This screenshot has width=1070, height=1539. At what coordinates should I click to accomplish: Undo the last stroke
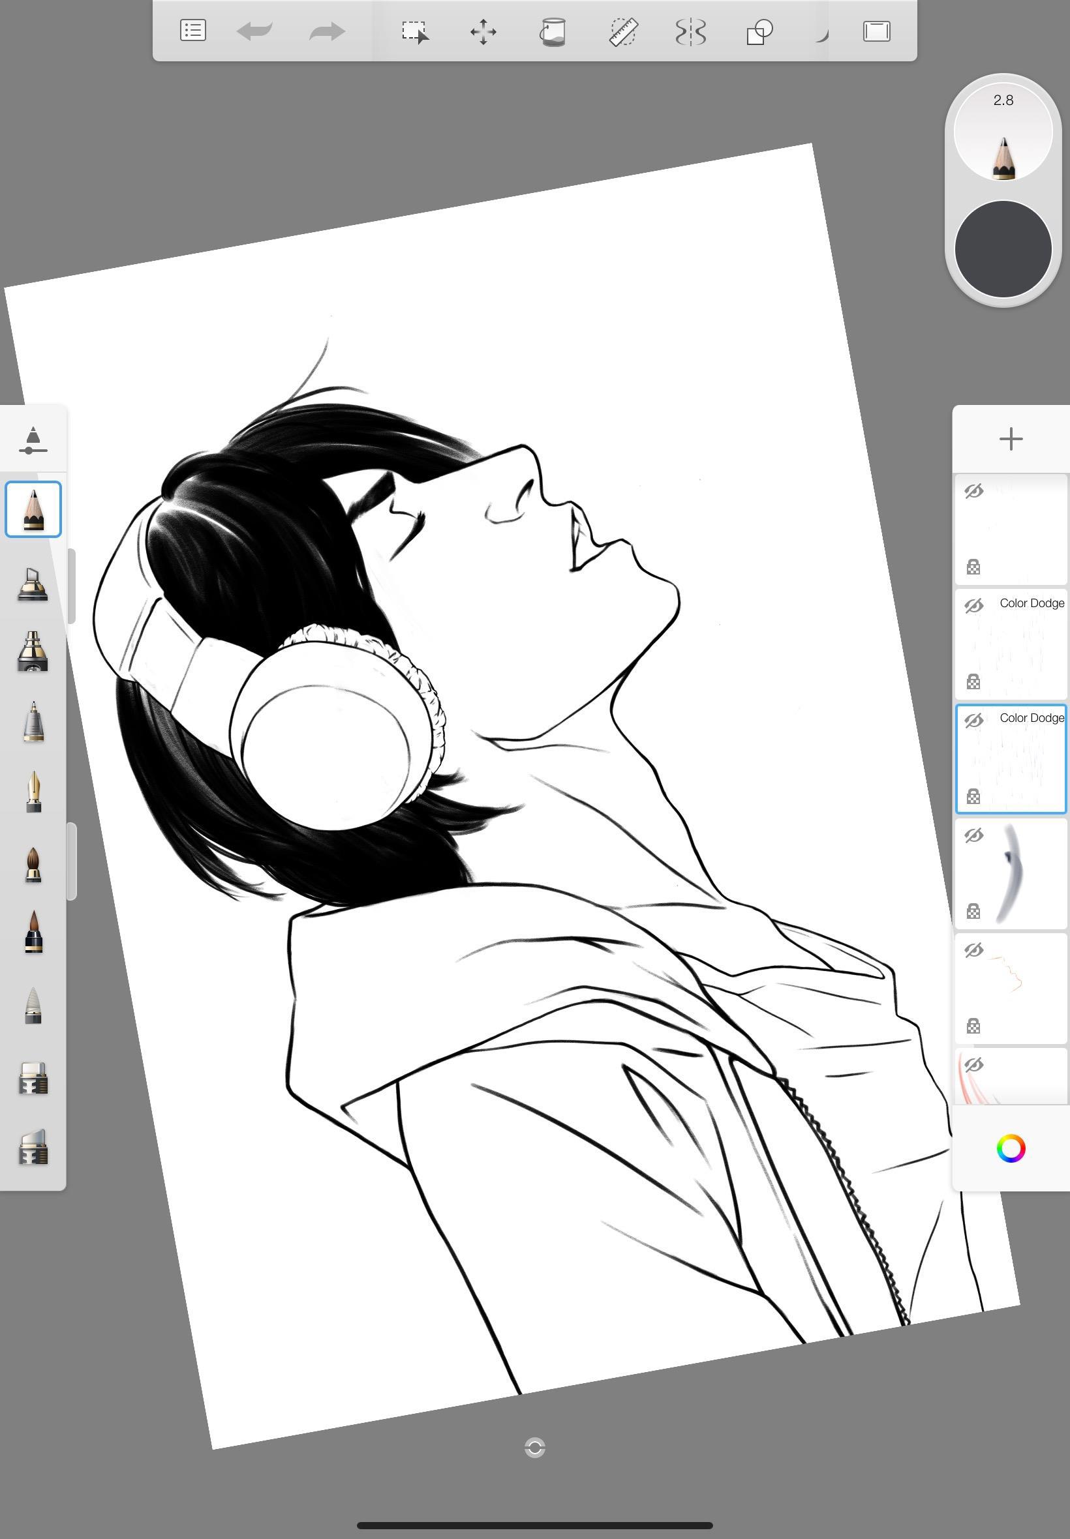(x=254, y=31)
